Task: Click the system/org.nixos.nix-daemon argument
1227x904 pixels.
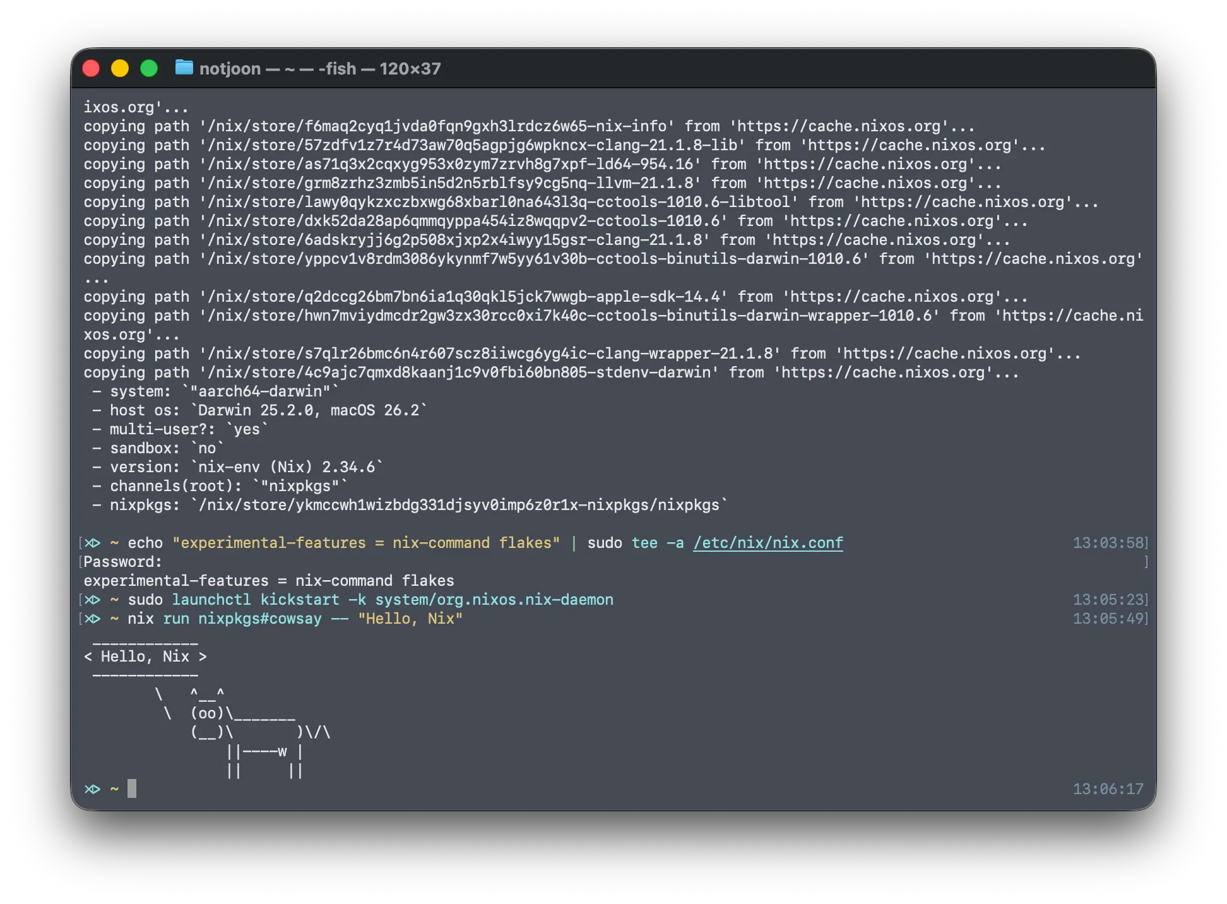Action: click(494, 600)
